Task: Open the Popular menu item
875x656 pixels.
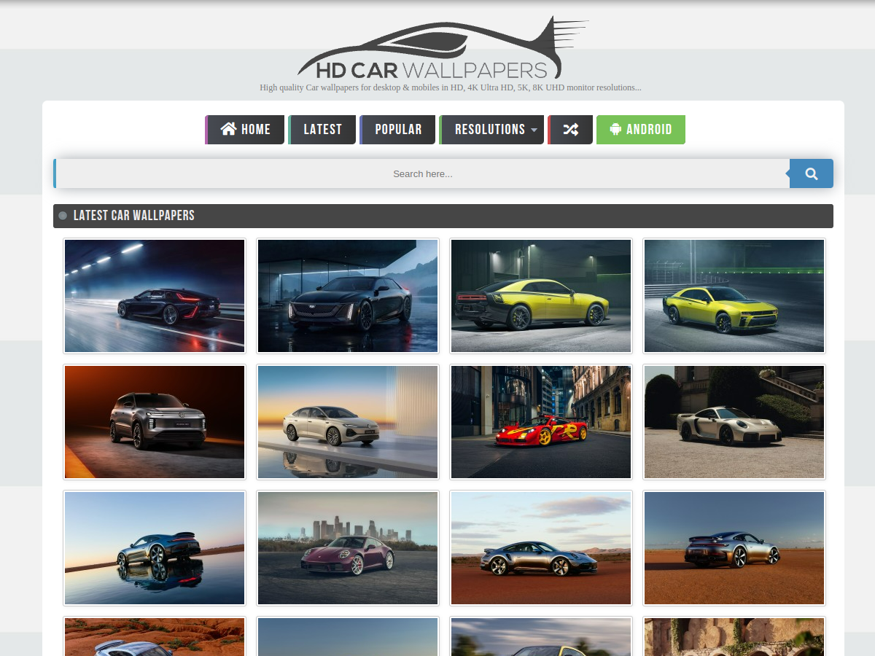Action: 397,130
